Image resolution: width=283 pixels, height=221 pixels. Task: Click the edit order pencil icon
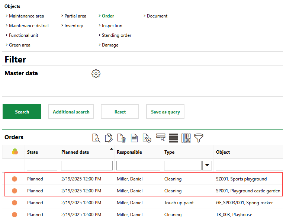point(109,138)
